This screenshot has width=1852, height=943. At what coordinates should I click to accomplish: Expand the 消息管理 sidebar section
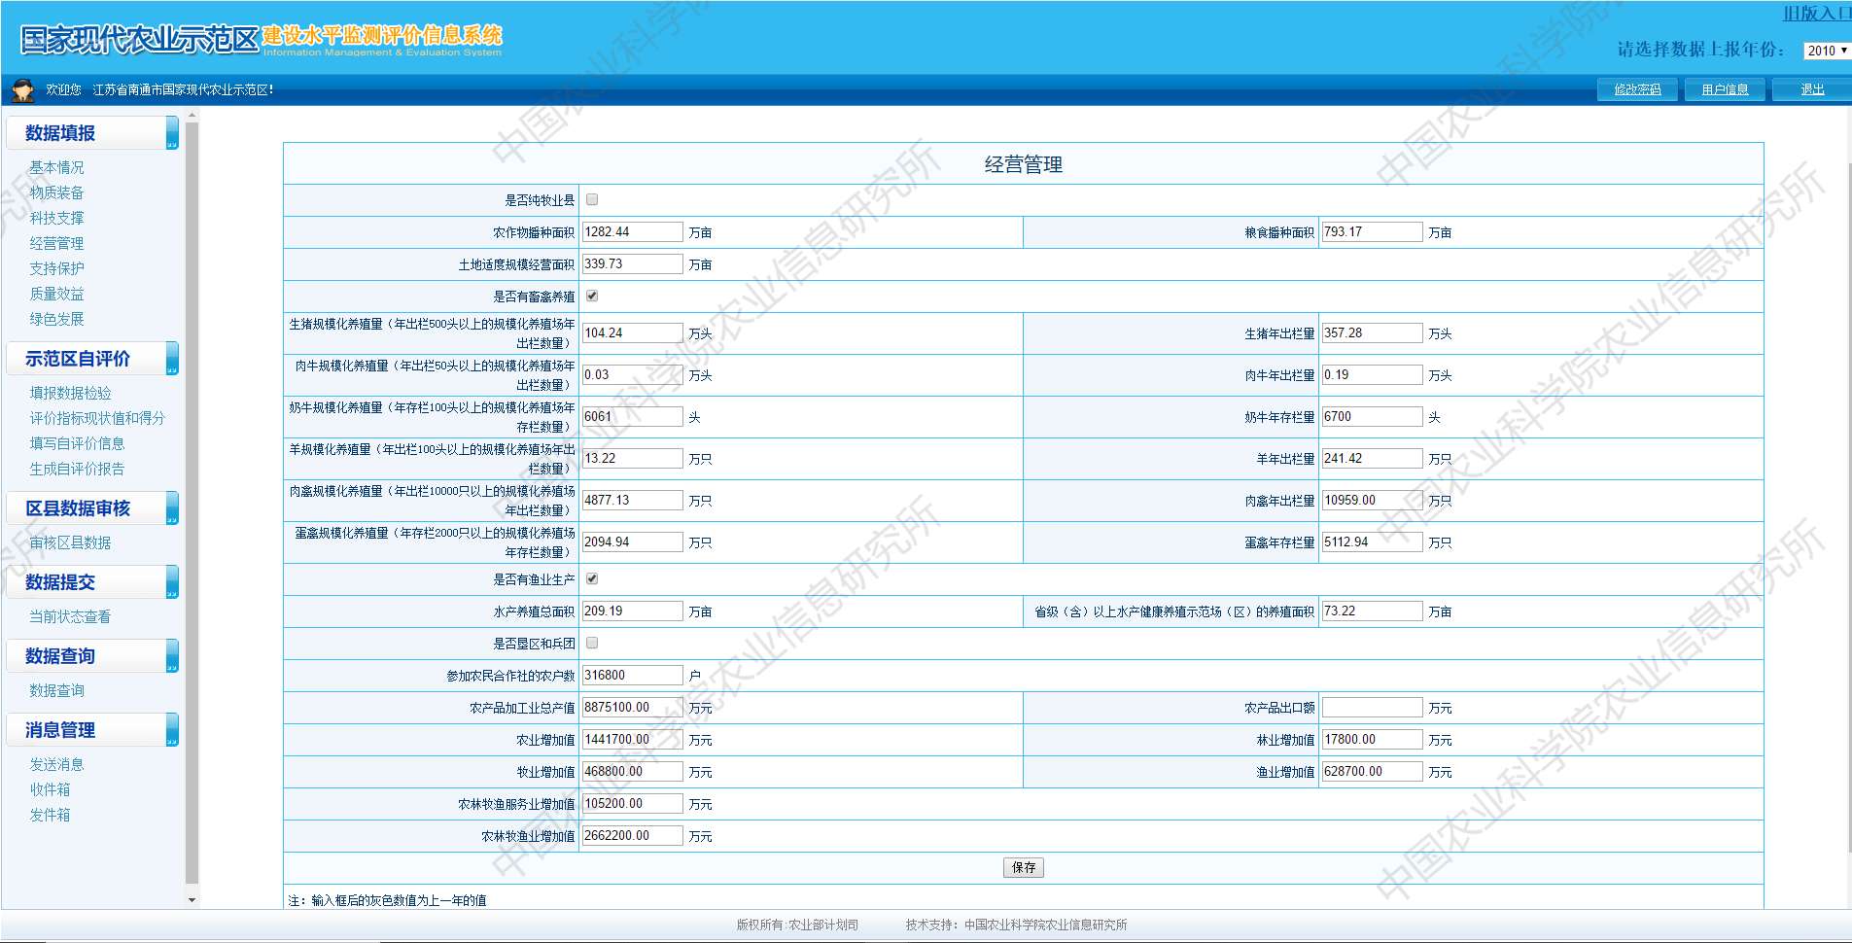(60, 730)
